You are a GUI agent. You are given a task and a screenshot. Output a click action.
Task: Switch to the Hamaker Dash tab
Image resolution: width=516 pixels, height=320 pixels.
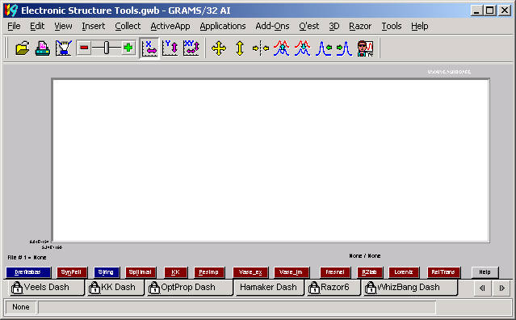coord(269,288)
